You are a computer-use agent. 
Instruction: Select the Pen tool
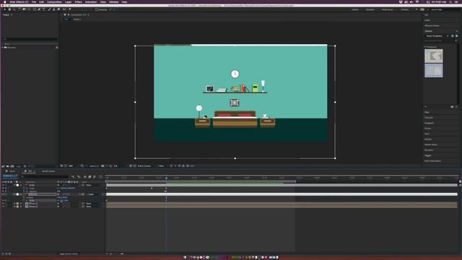[x=39, y=9]
